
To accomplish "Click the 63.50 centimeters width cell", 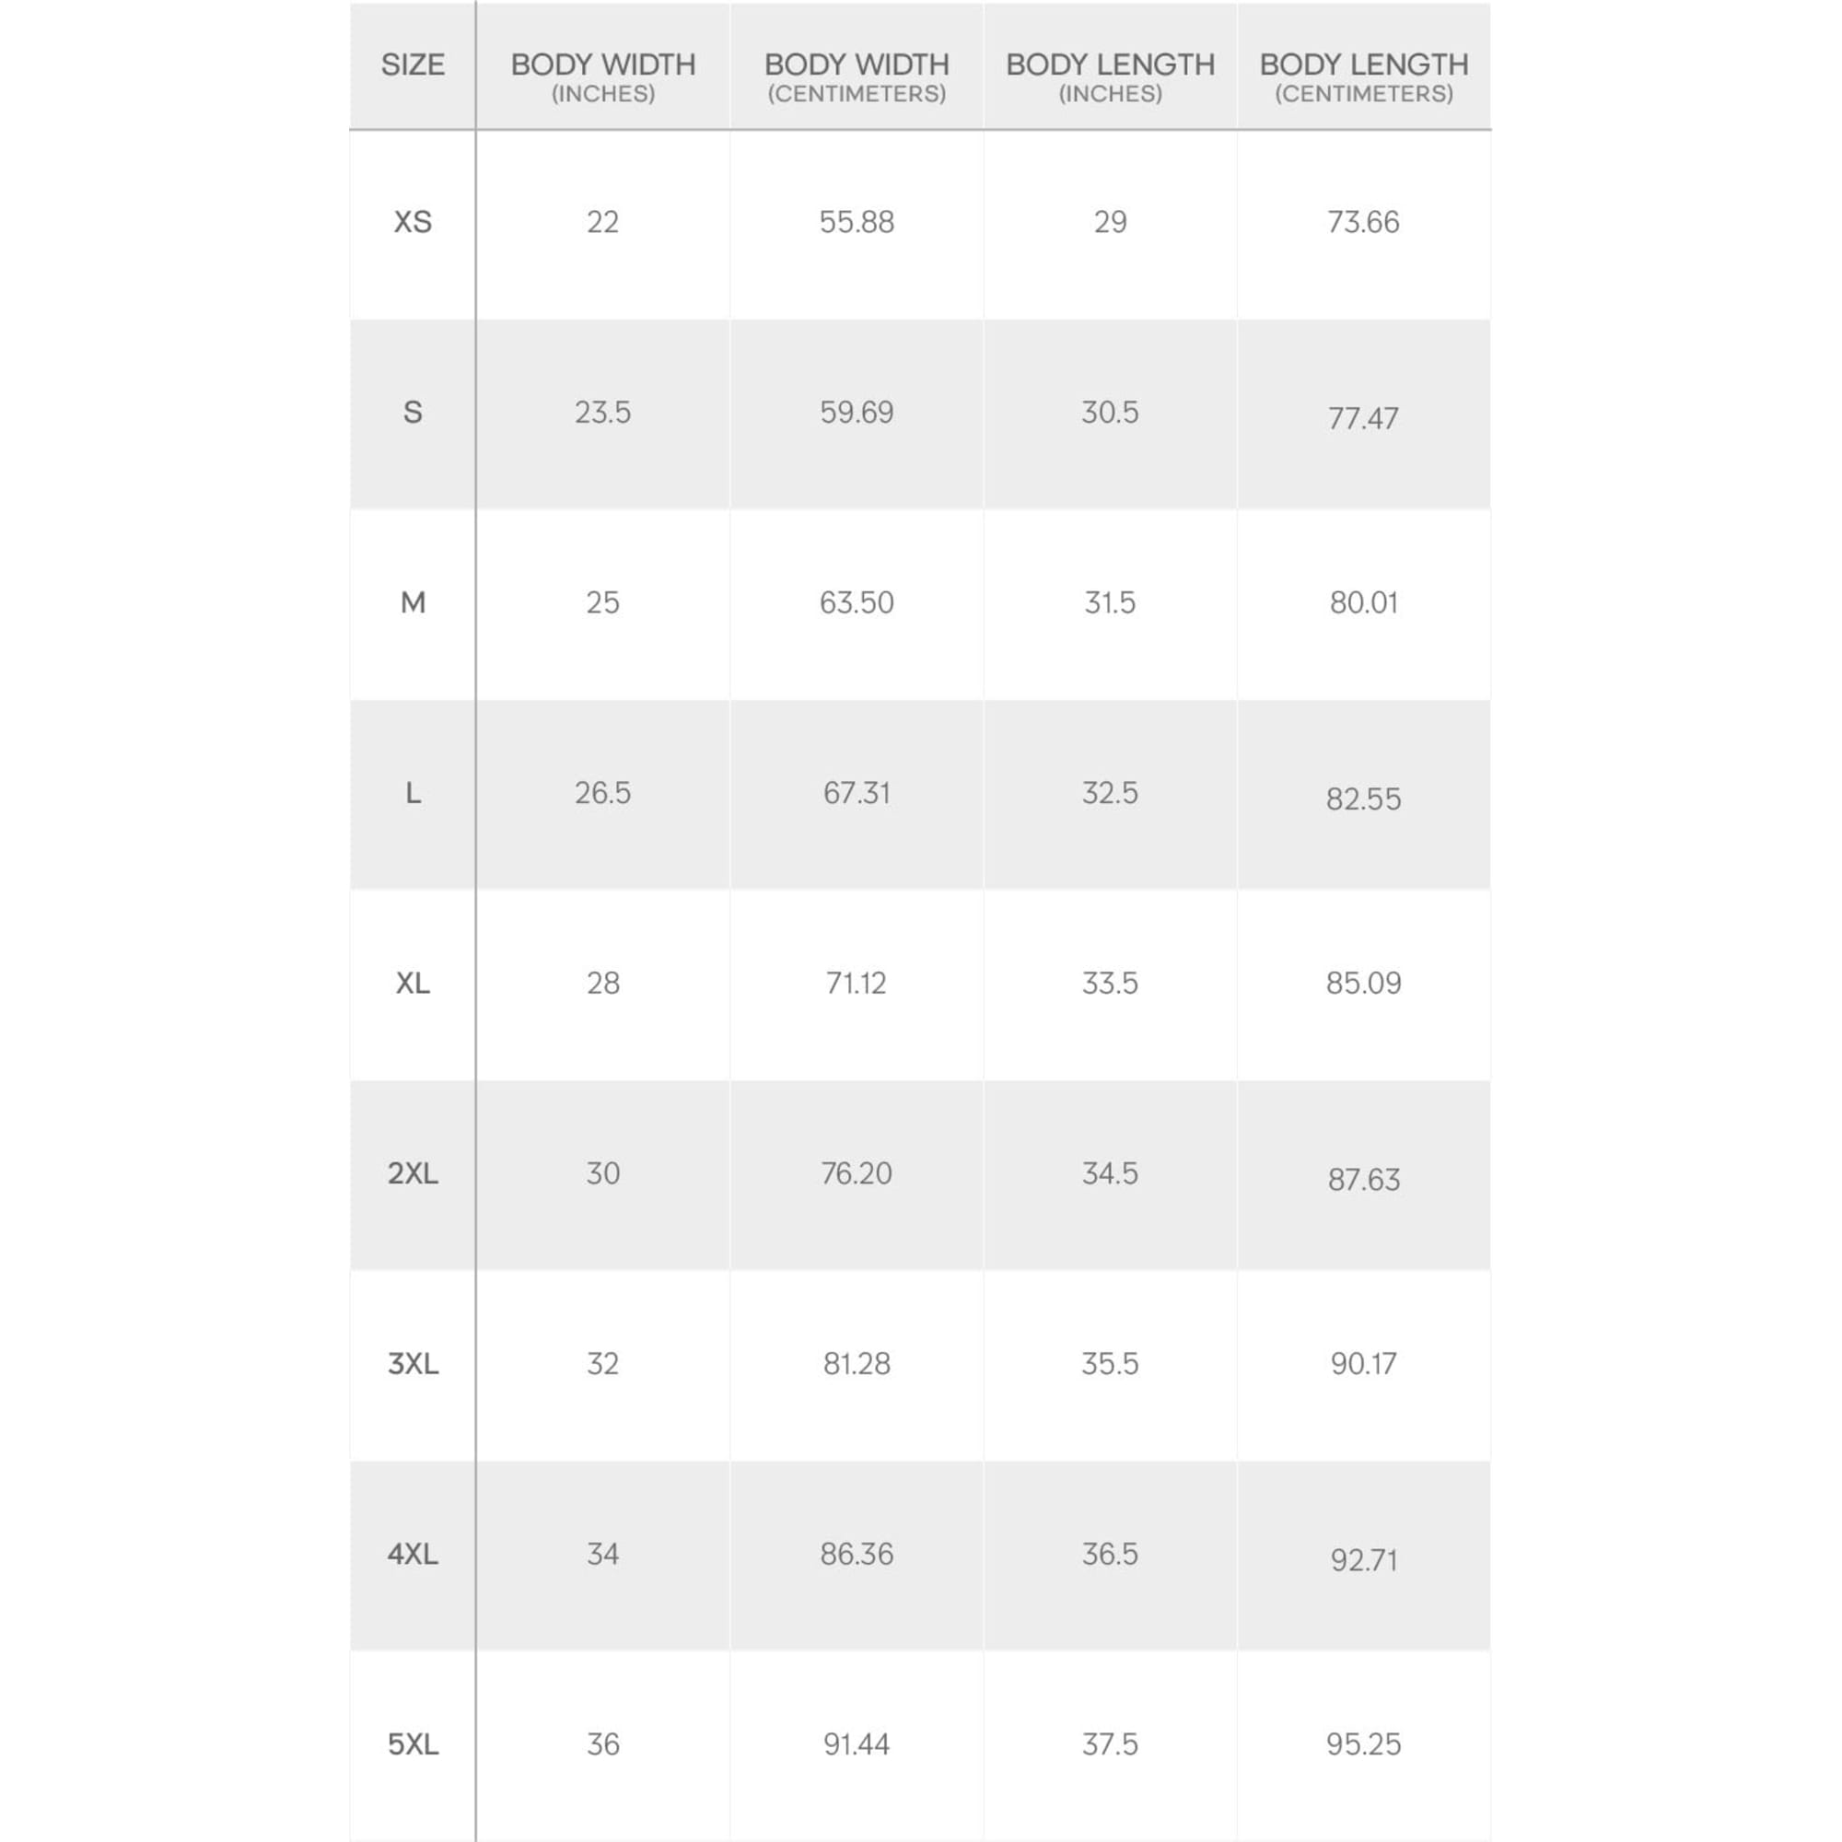I will [x=857, y=602].
